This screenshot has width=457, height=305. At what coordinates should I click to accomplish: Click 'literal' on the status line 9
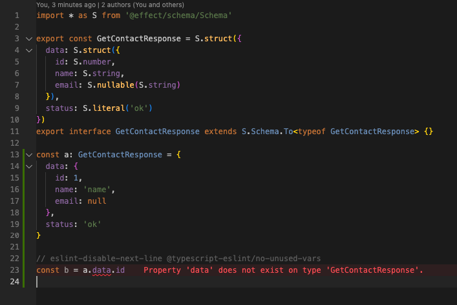tap(109, 108)
